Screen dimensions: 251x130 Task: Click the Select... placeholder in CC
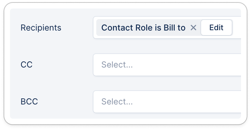coord(117,65)
